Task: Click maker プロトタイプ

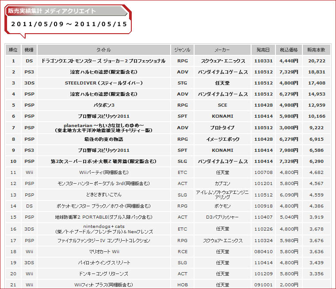Action: 222,128
